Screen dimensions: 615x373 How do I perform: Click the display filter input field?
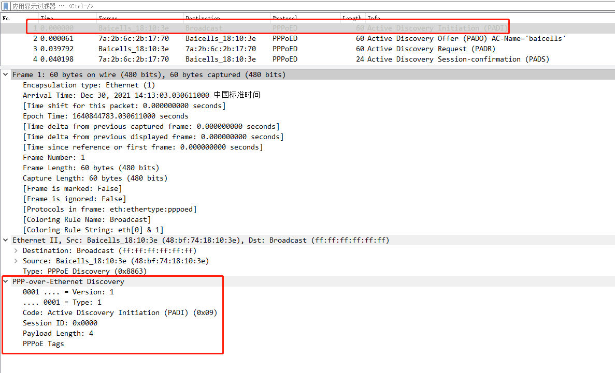click(312, 6)
